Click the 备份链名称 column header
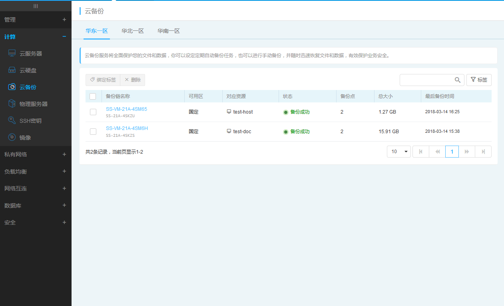 pyautogui.click(x=118, y=96)
